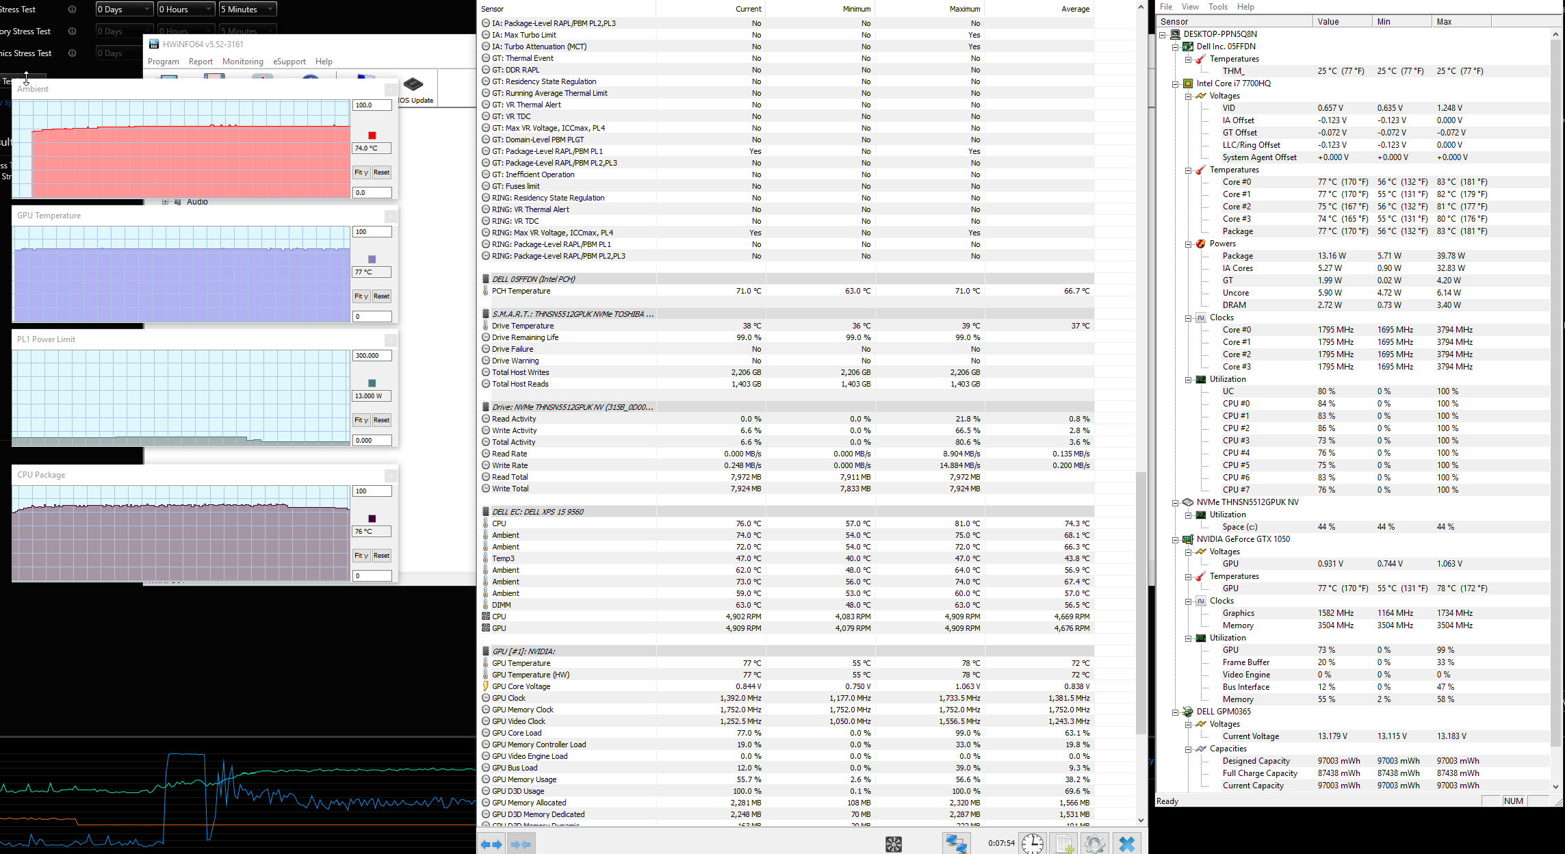Click Reset in the Ambient graph
This screenshot has height=854, width=1565.
(382, 172)
